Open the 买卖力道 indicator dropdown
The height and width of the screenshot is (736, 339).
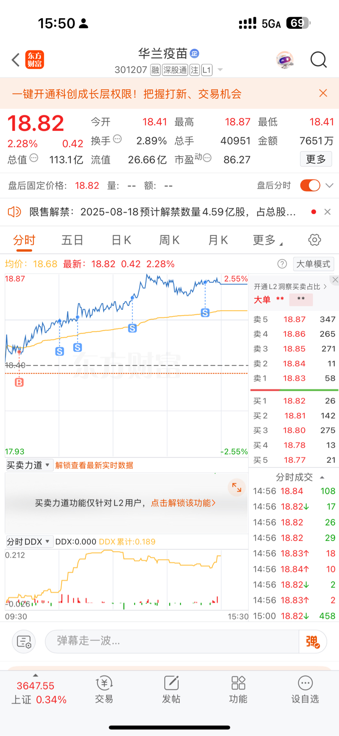(29, 465)
